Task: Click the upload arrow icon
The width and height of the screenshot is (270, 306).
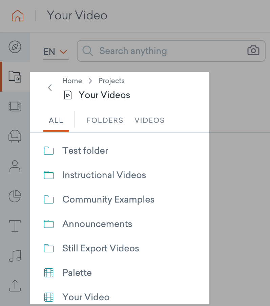Action: (x=15, y=286)
